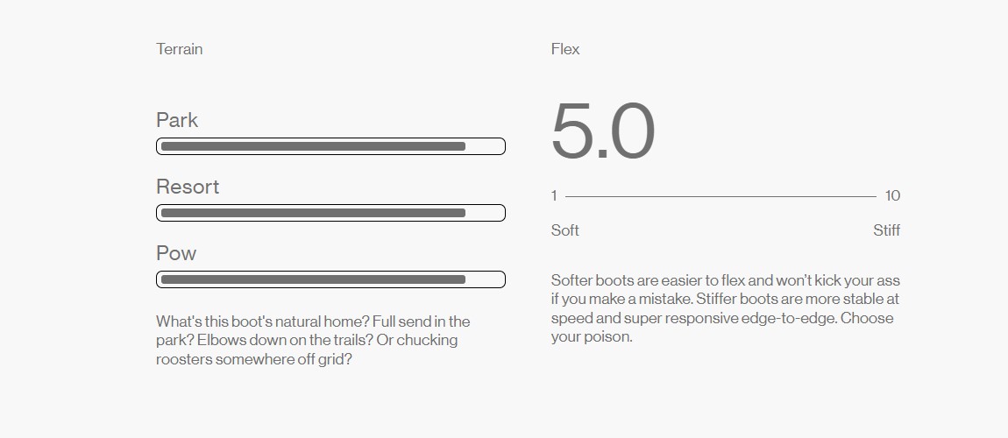
Task: Click the unfilled end of Resort bar
Action: pyautogui.click(x=485, y=213)
